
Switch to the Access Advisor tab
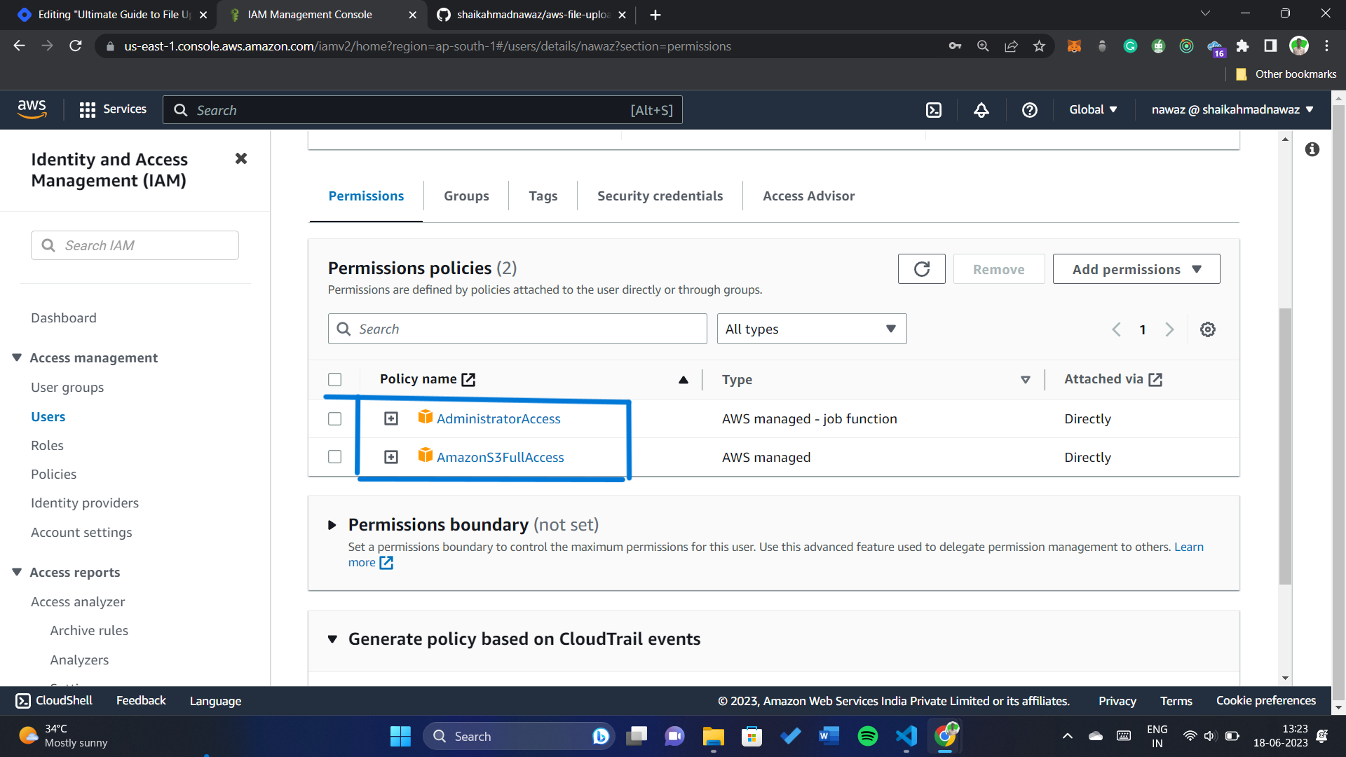point(808,196)
